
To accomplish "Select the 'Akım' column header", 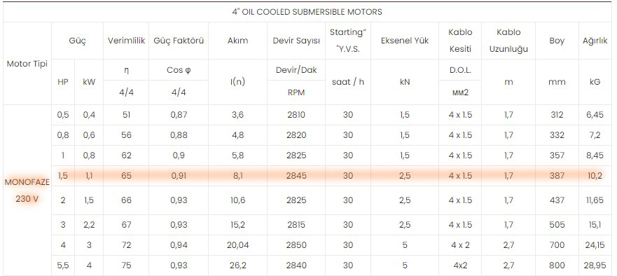I will 237,41.
